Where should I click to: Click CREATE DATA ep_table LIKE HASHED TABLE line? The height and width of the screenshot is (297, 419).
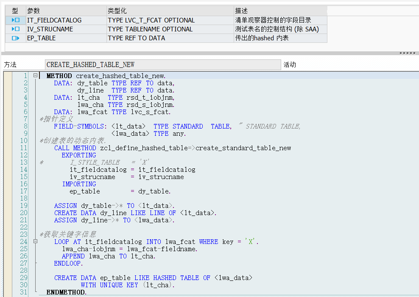pyautogui.click(x=154, y=278)
